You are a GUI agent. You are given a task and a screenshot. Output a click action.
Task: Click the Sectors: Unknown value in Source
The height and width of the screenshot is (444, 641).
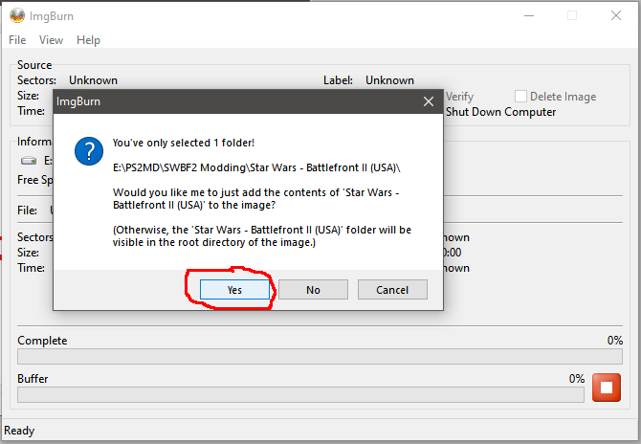(93, 80)
